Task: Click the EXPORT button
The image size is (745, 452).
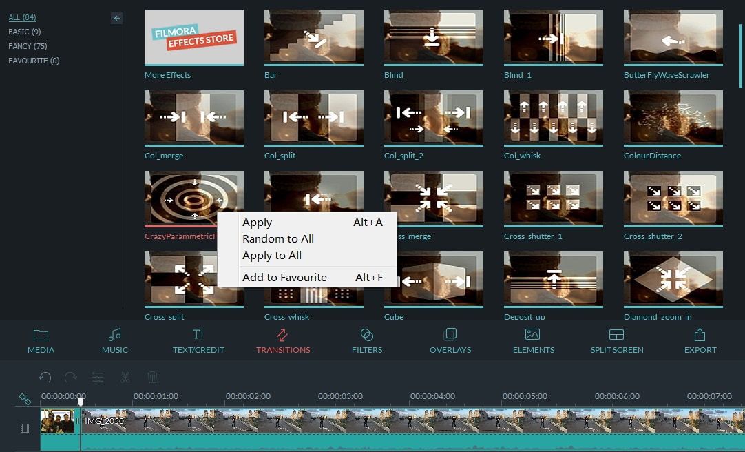Action: point(700,341)
